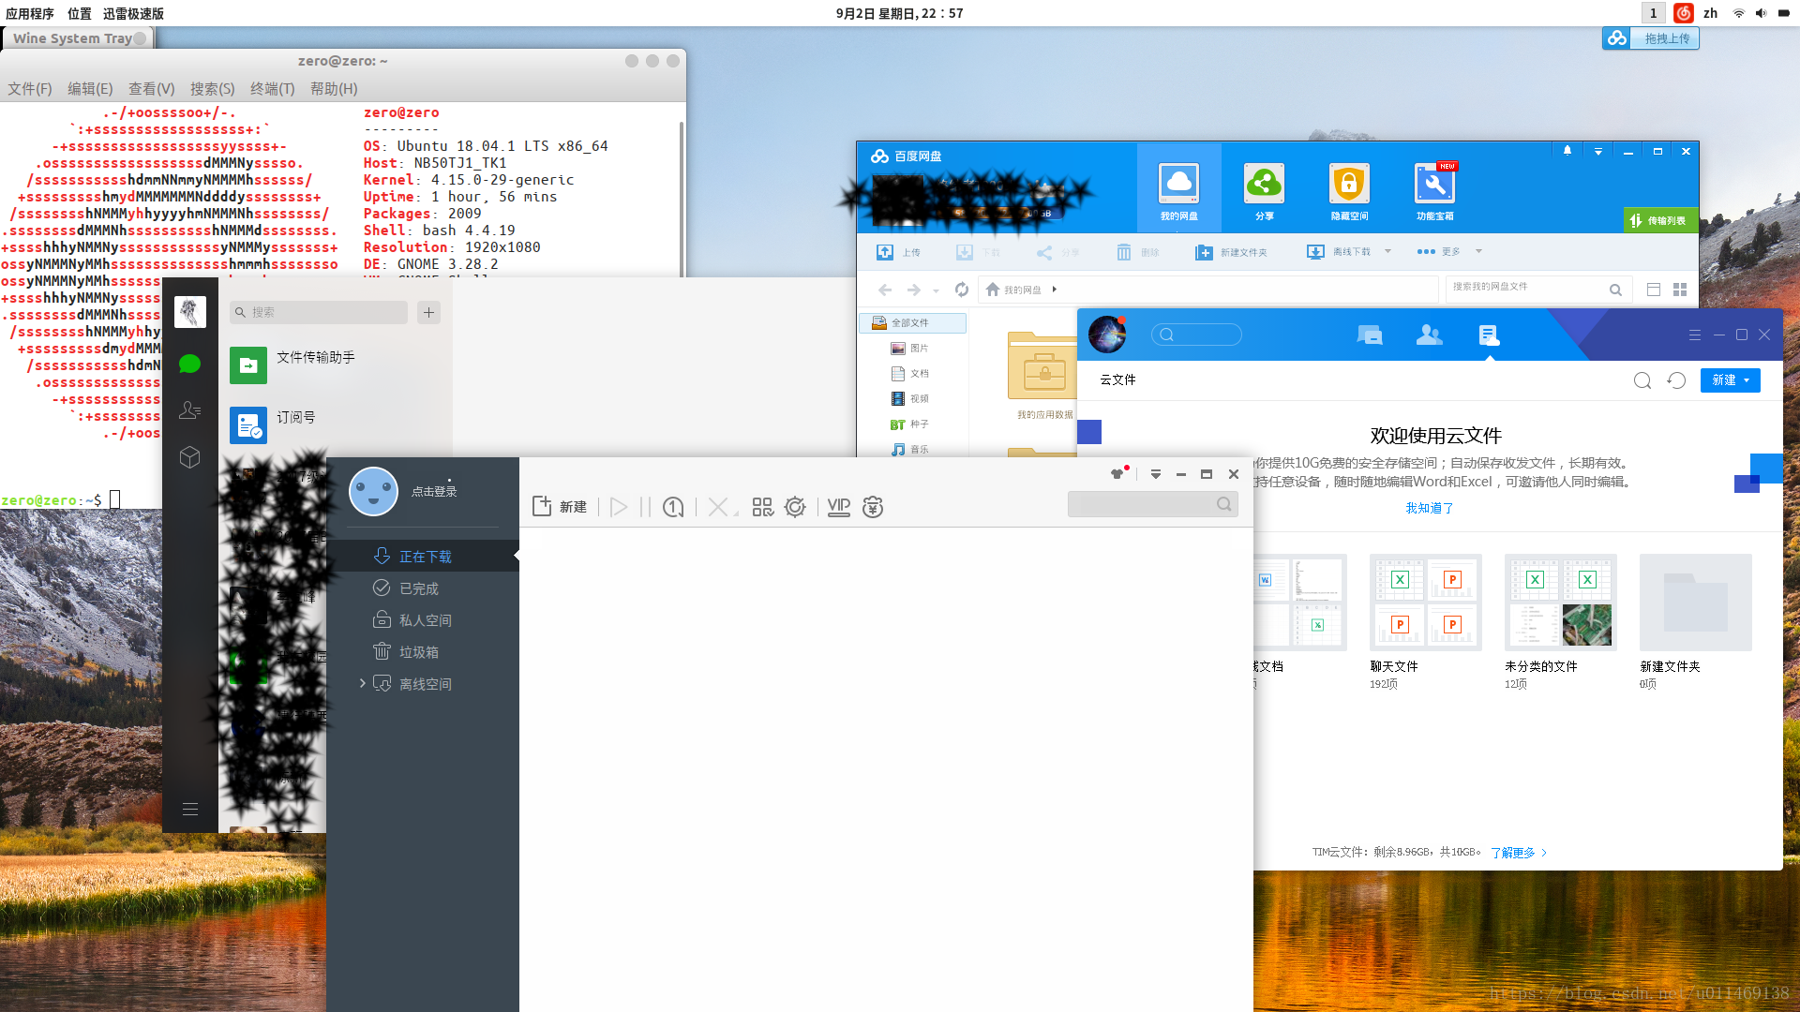Screen dimensions: 1800x1012
Task: Open the 新建文件夹 folder thumbnail in TIM
Action: coord(1696,603)
